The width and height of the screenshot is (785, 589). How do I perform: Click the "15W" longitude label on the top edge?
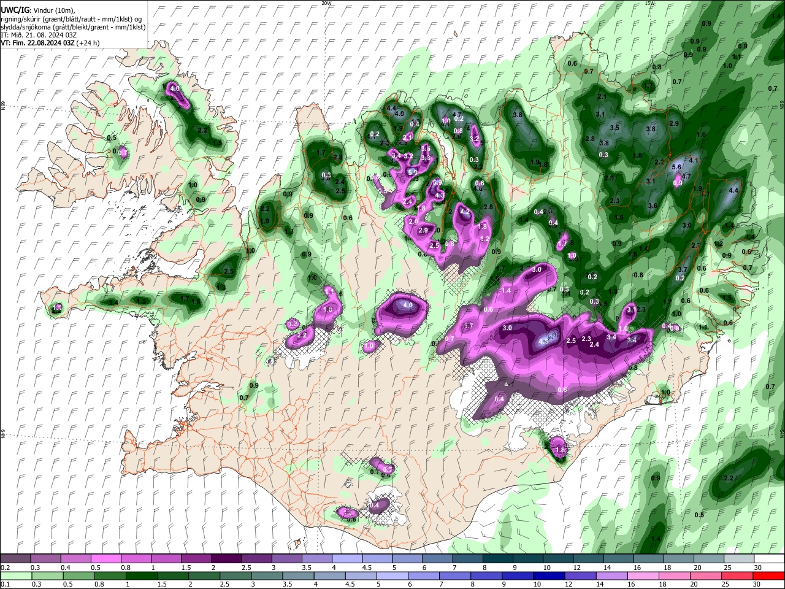pos(649,2)
